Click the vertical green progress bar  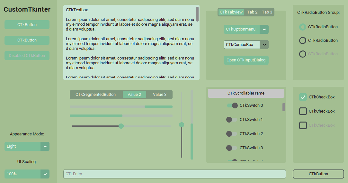pos(192,125)
